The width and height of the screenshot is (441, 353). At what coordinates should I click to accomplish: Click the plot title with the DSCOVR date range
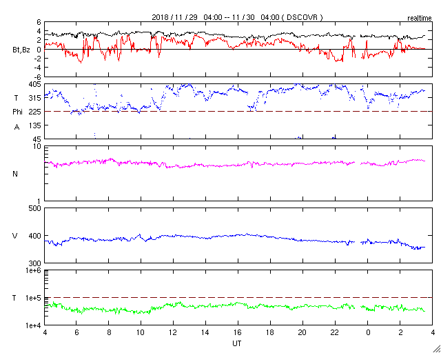[x=238, y=17]
